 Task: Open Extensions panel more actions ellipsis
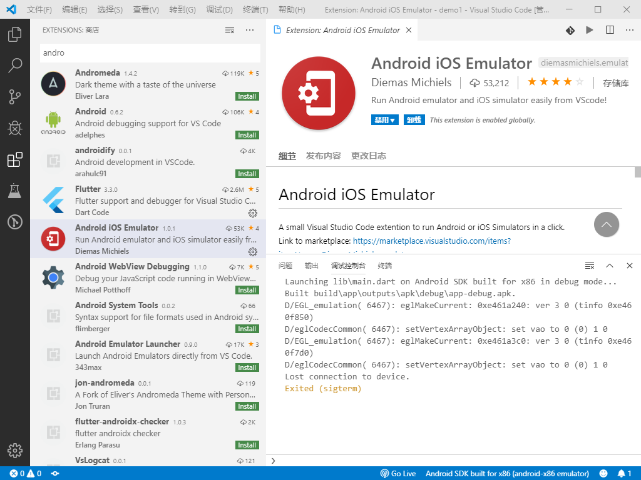point(250,30)
